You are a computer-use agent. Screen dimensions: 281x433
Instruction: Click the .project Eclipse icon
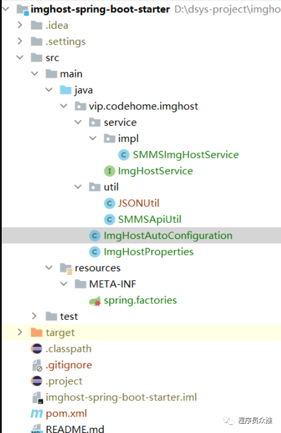coord(37,381)
